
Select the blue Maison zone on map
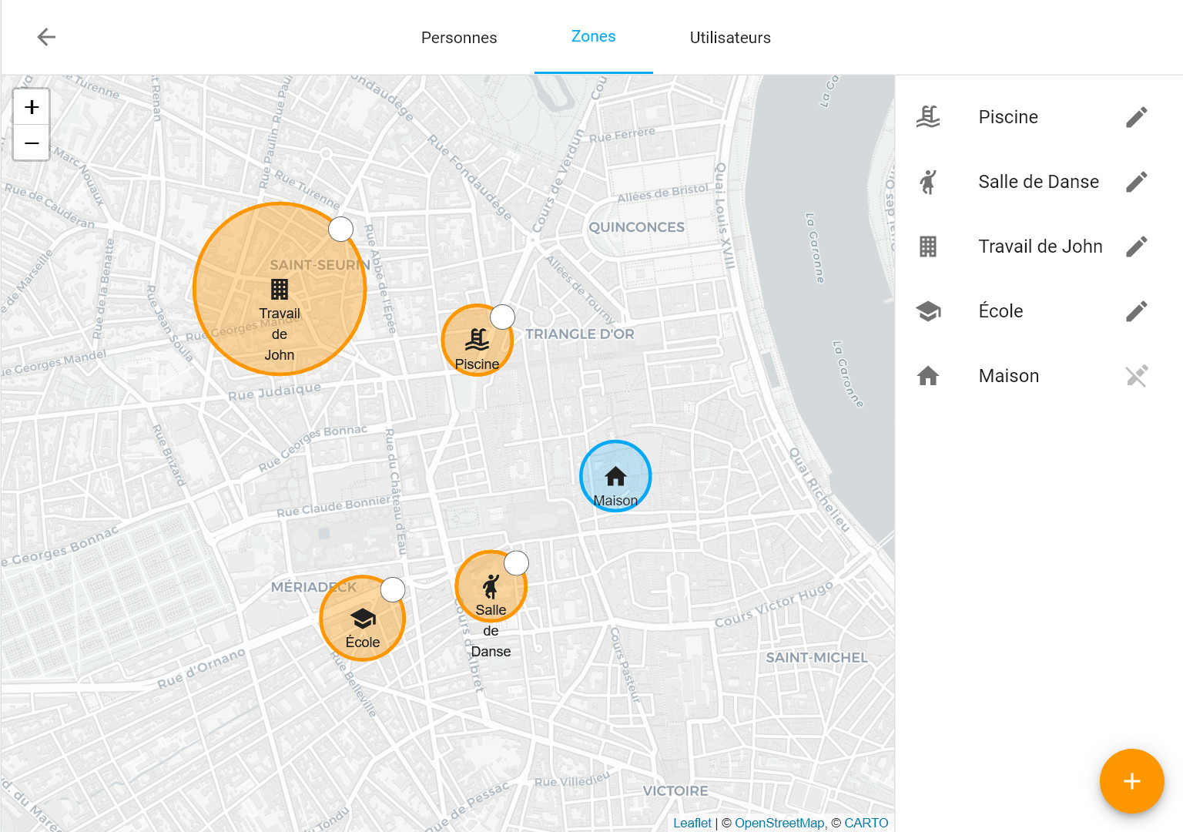615,476
